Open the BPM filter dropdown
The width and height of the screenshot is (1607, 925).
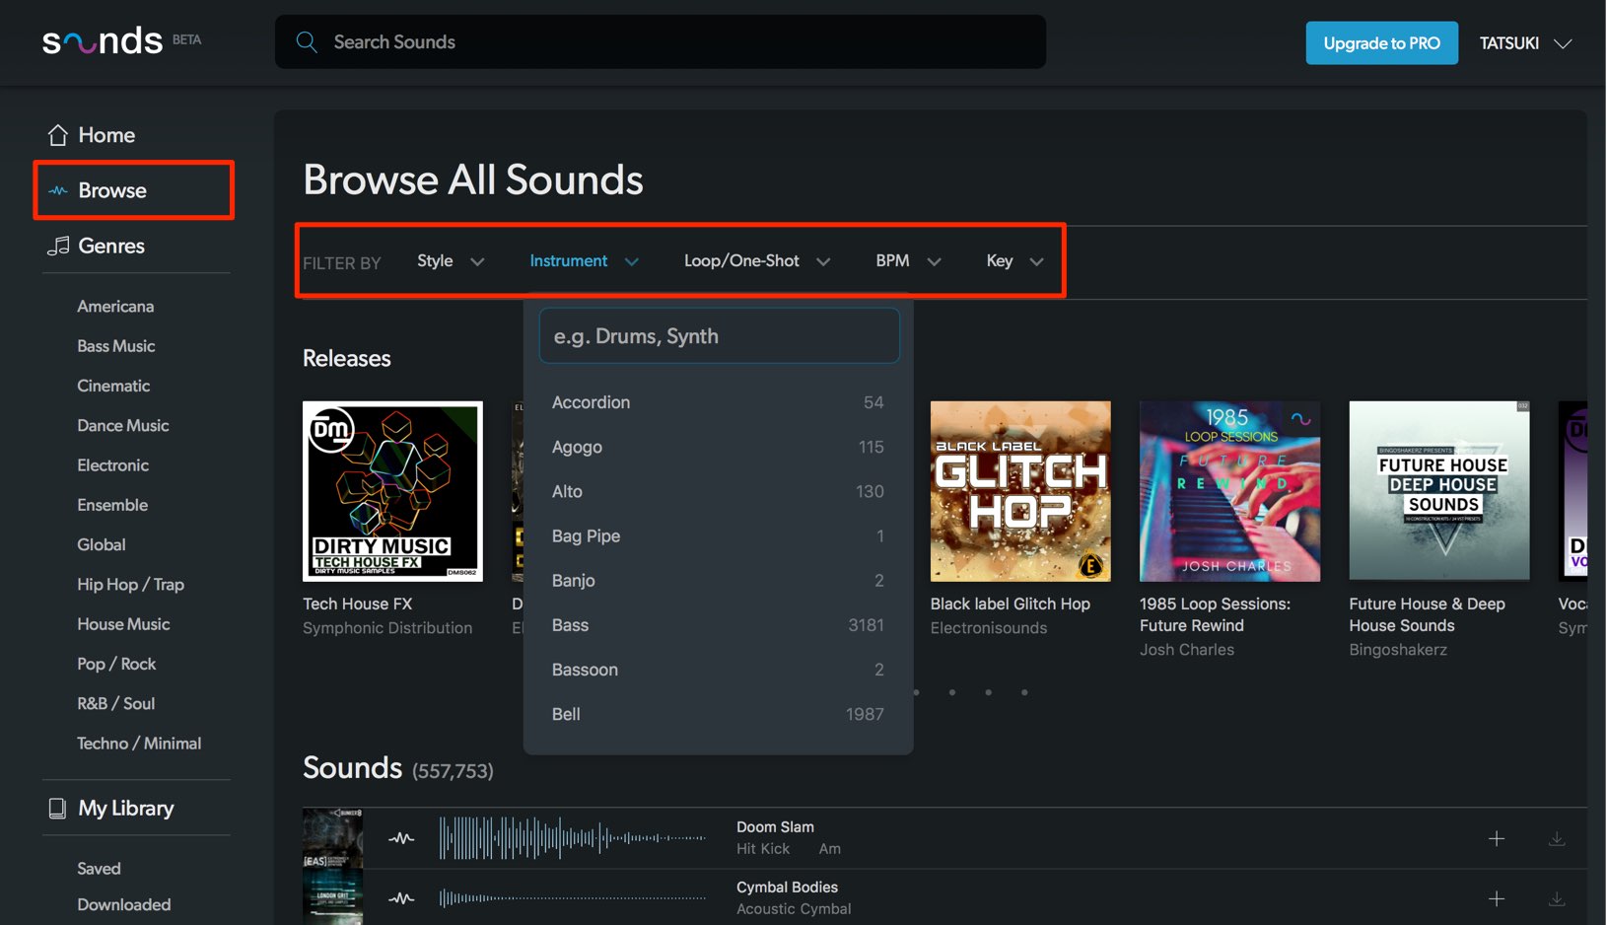tap(908, 261)
